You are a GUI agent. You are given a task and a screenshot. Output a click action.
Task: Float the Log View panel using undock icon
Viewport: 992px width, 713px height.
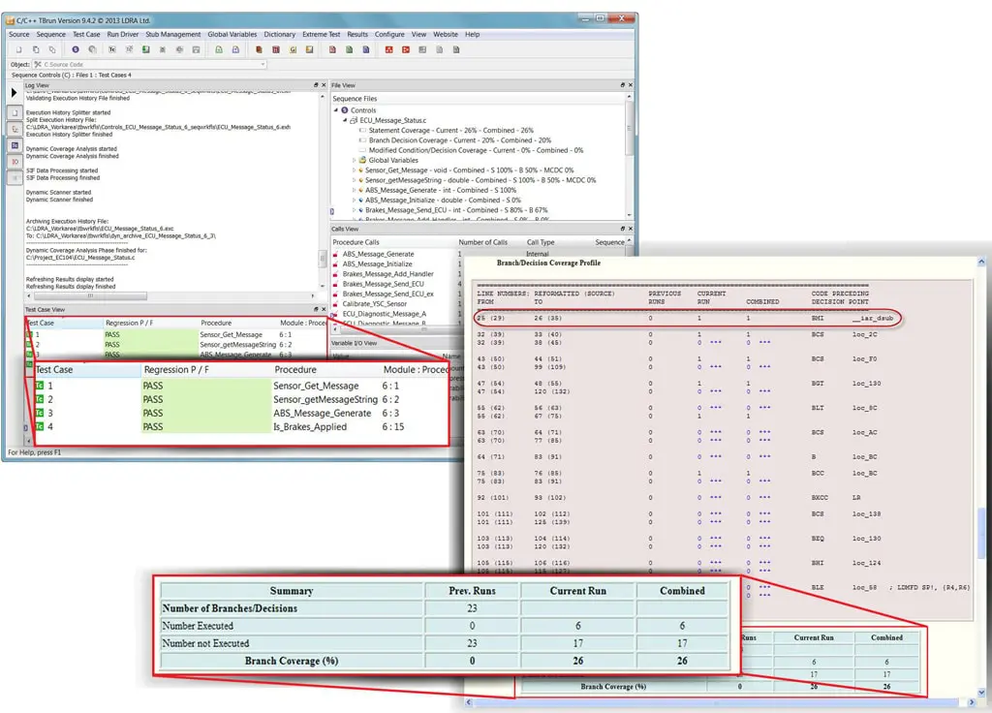316,85
